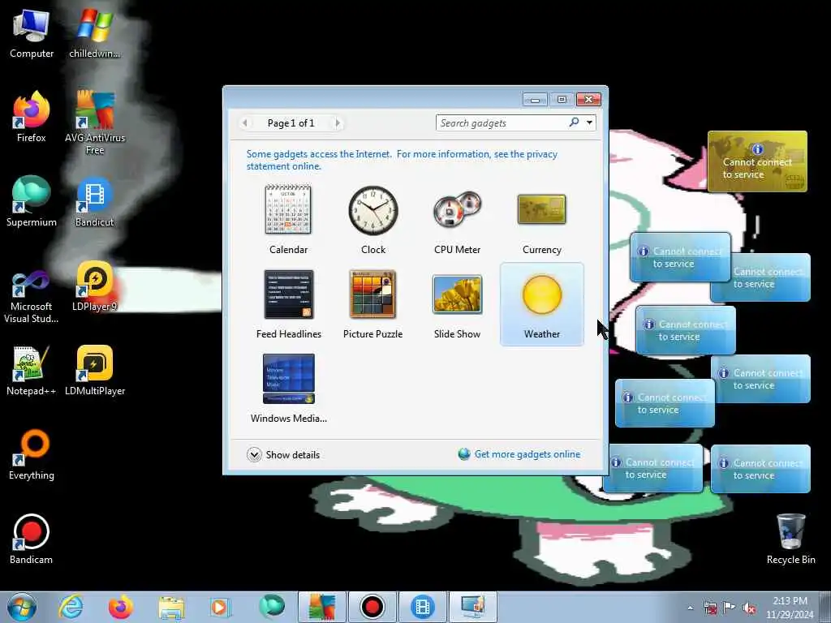Select the Bandicut desktop shortcut
831x623 pixels.
[94, 201]
